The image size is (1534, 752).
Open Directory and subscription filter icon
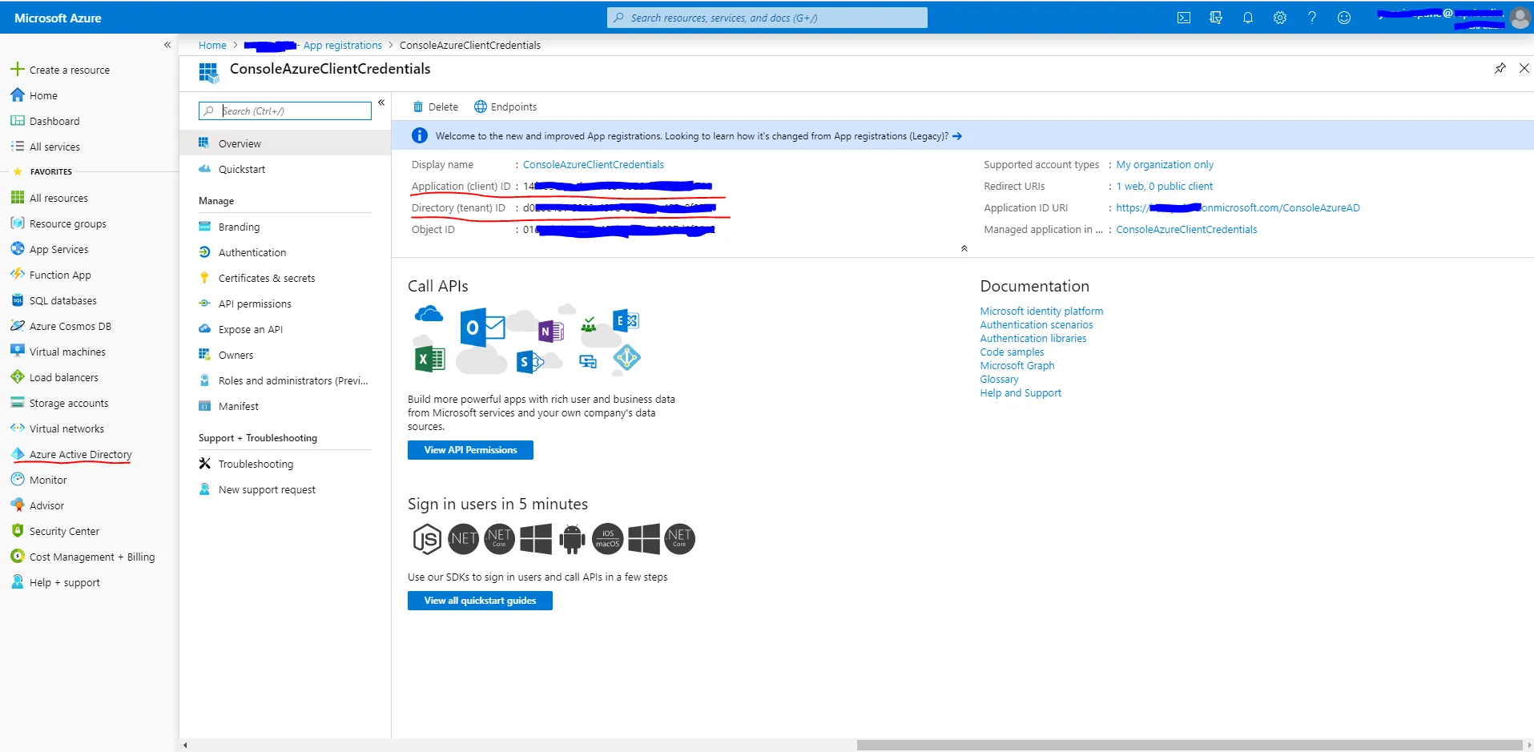coord(1216,18)
